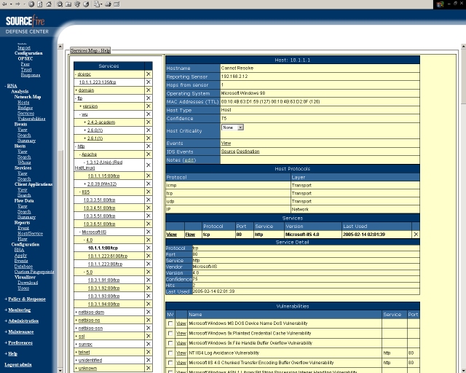Open the Services Map - Help tab
The height and width of the screenshot is (373, 466).
pos(90,50)
